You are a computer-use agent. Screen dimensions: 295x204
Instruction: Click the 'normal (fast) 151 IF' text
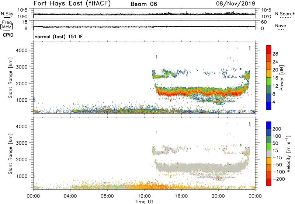point(59,36)
